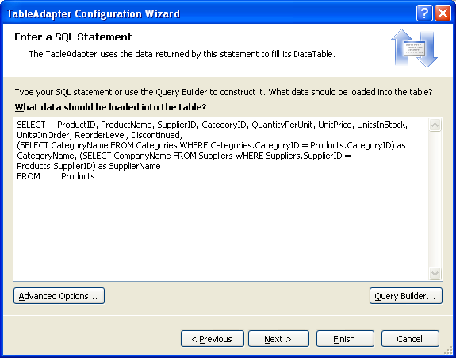The width and height of the screenshot is (456, 358).
Task: Proceed with the Next button
Action: click(x=278, y=339)
